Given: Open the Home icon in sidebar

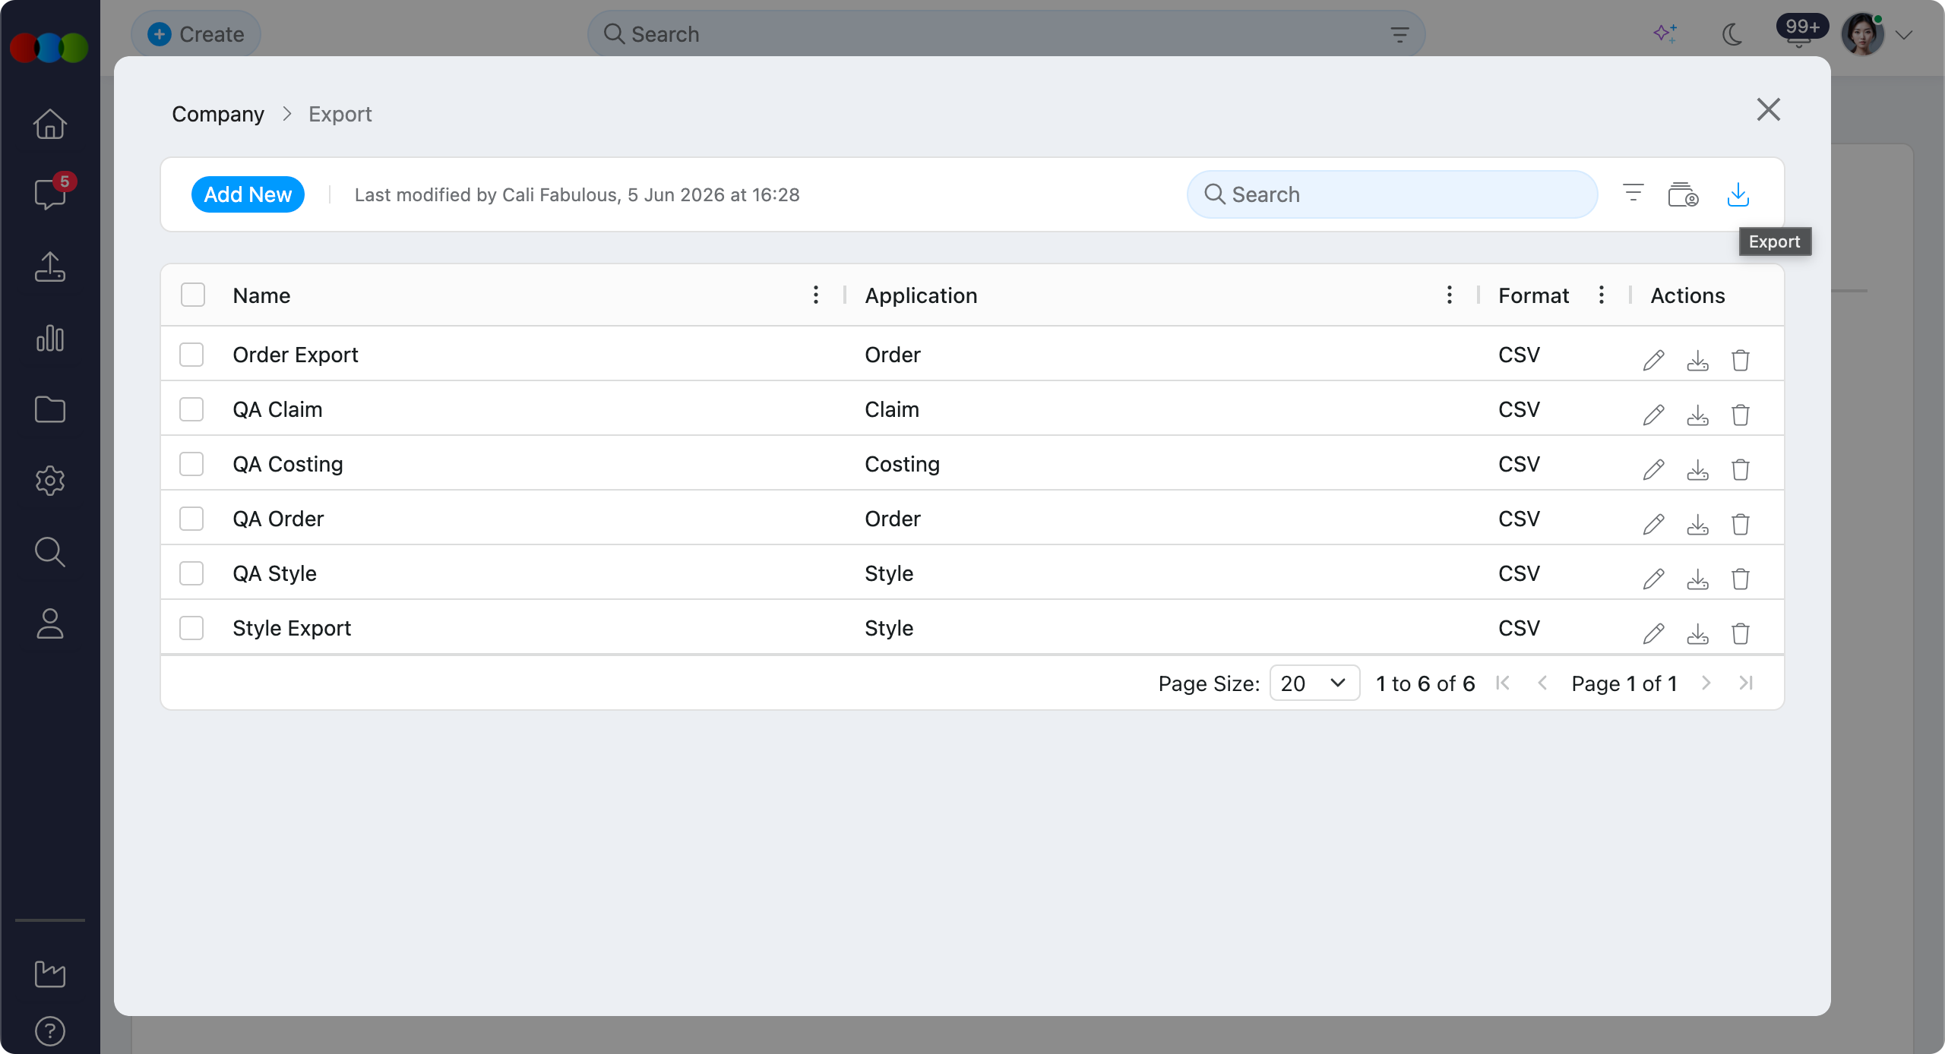Looking at the screenshot, I should point(50,125).
